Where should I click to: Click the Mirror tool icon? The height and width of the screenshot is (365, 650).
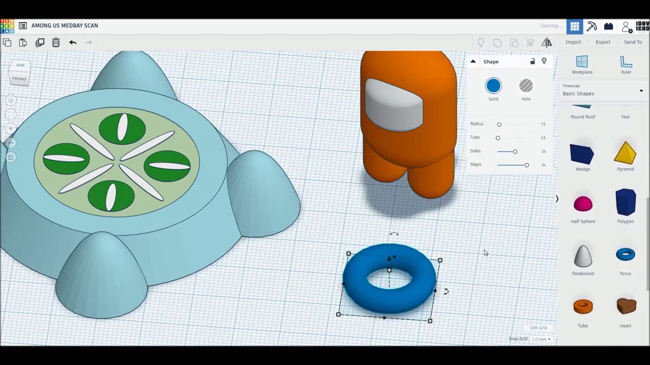pos(547,43)
